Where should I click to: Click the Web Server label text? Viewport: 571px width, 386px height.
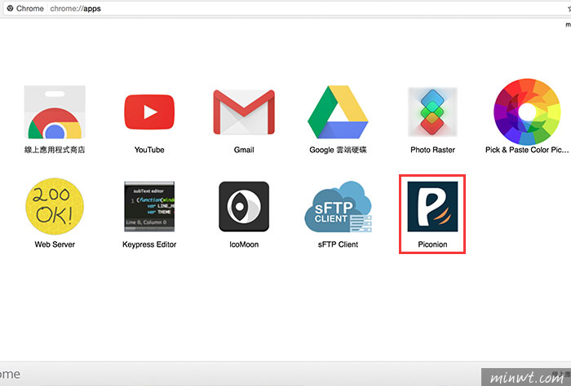click(55, 244)
